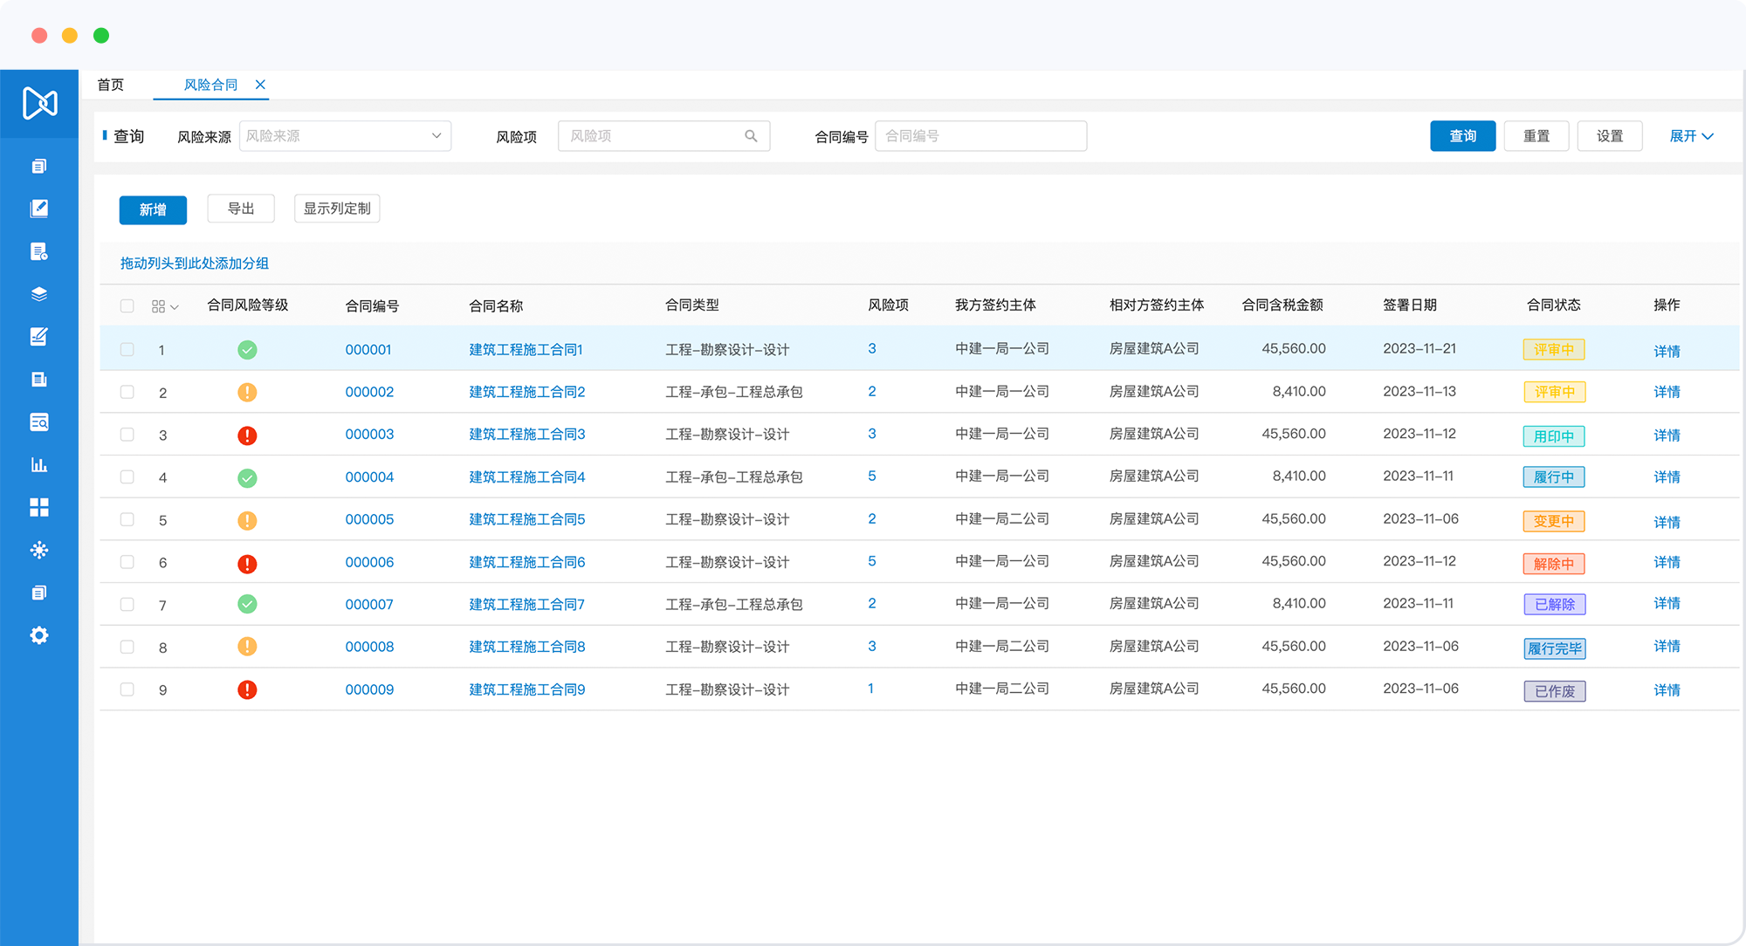This screenshot has height=946, width=1746.
Task: Click the document with clock sidebar icon
Action: pos(39,252)
